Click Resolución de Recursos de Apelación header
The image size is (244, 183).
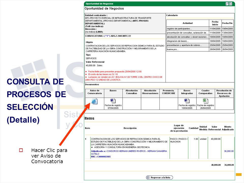(x=224, y=93)
